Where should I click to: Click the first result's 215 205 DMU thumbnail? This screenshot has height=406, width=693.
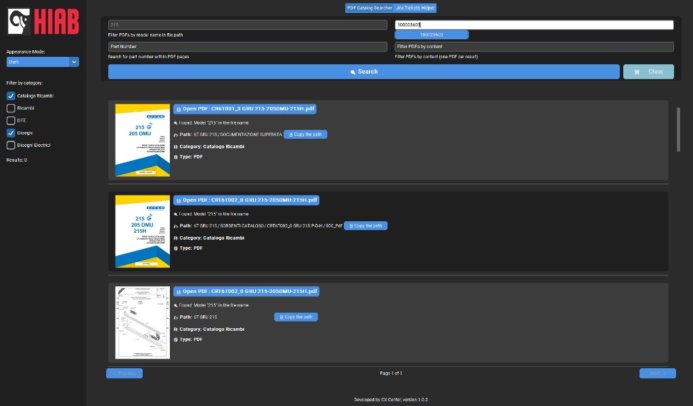(142, 140)
